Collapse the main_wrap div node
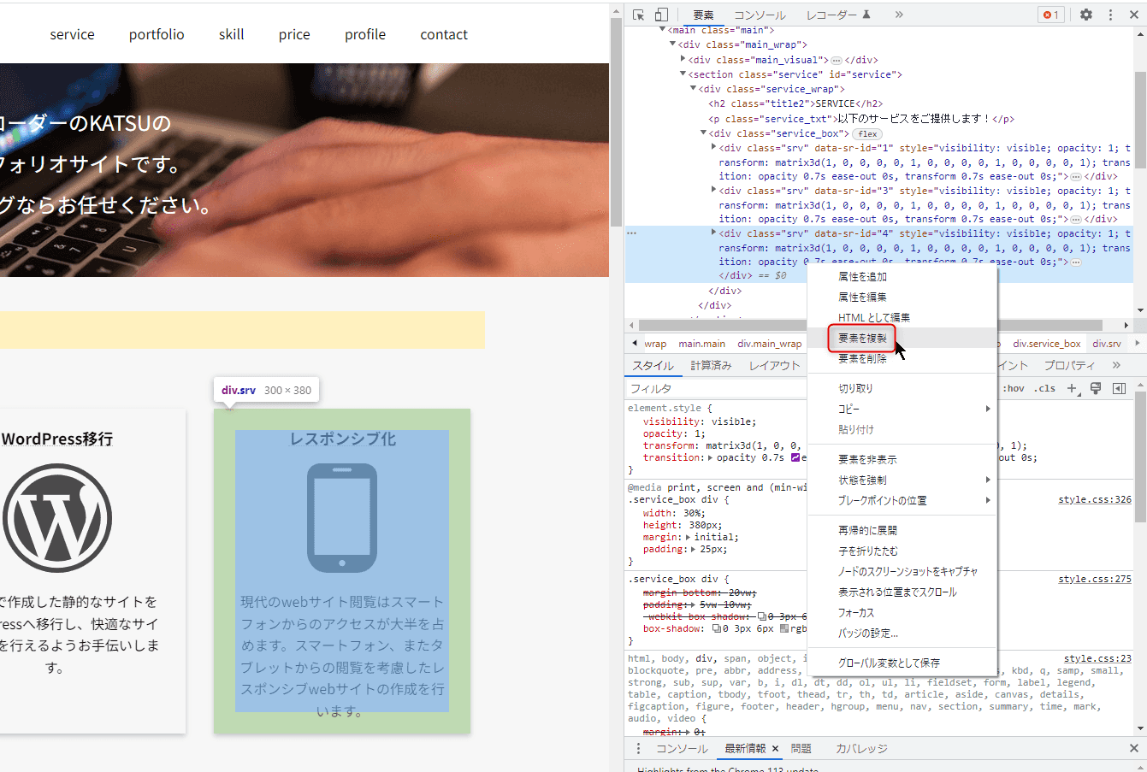Screen dimensions: 1147x772 pos(672,44)
